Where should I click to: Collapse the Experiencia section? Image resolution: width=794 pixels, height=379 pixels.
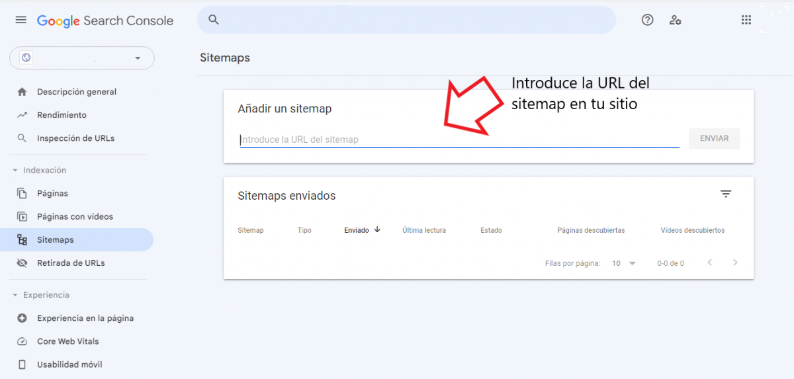click(x=15, y=295)
